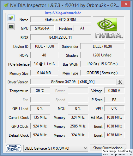
Task: Click the Subvendor label
Action: coord(70,47)
